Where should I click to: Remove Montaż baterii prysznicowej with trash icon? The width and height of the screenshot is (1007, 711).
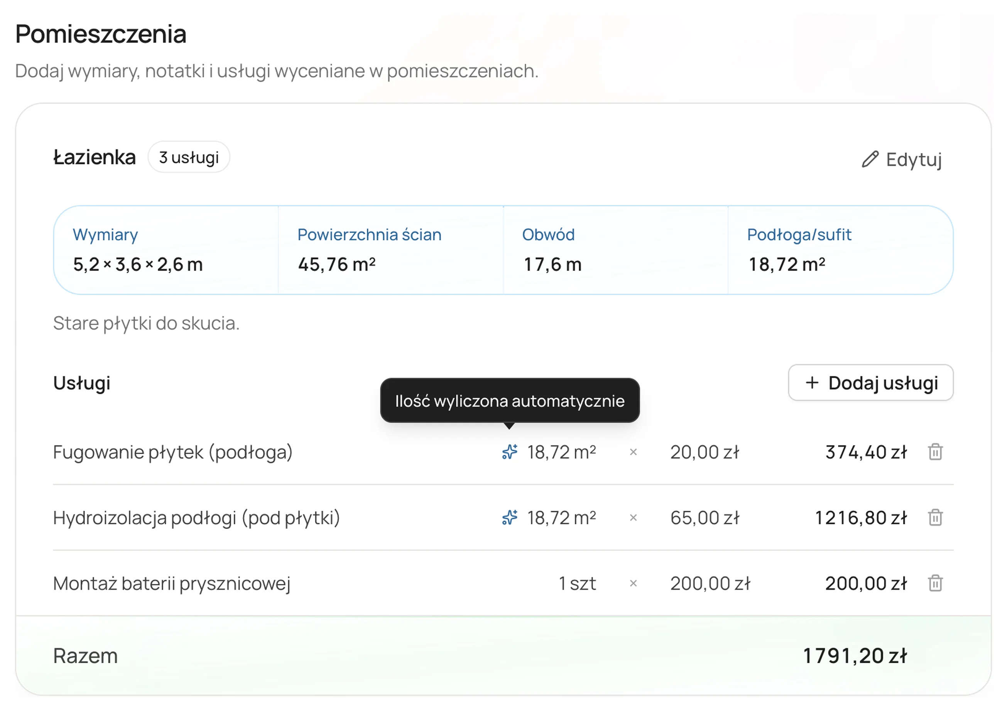[935, 583]
